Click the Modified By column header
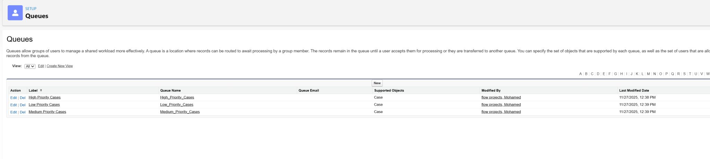The image size is (710, 159). pyautogui.click(x=491, y=90)
